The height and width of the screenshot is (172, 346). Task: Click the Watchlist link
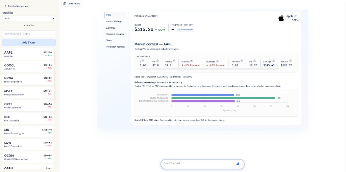point(8,12)
